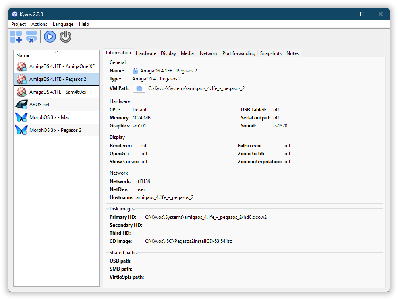
Task: Select MorphOS 3.x - Mac entry
Action: coord(56,117)
